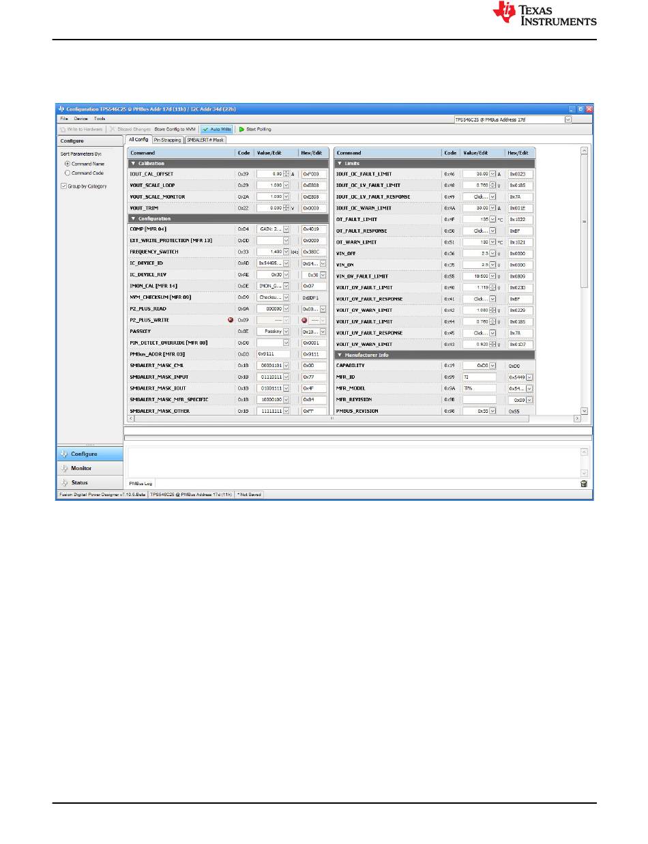Click the Discard Changes X icon
Image resolution: width=648 pixels, height=844 pixels.
(x=113, y=129)
